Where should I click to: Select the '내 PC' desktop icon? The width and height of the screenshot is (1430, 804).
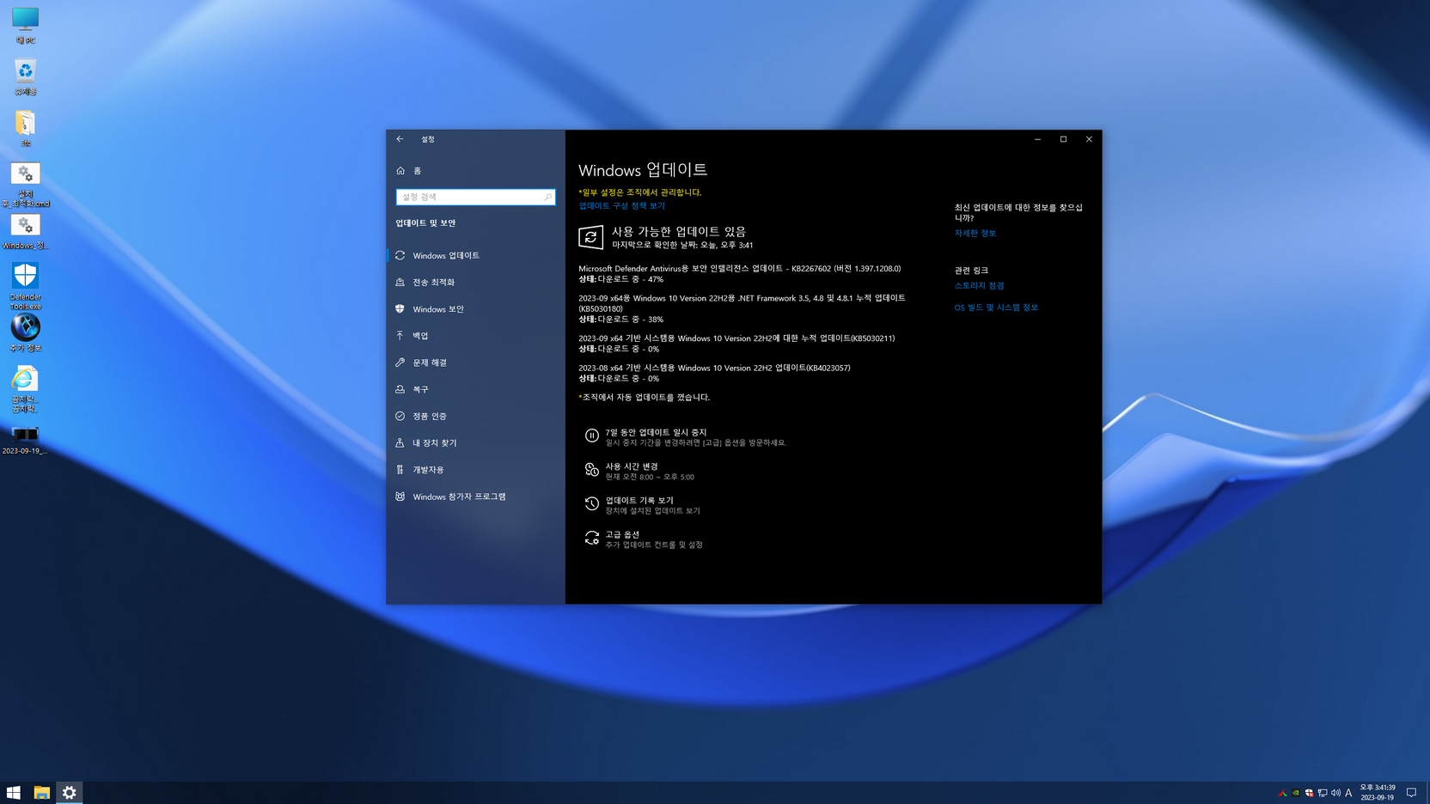(x=25, y=25)
